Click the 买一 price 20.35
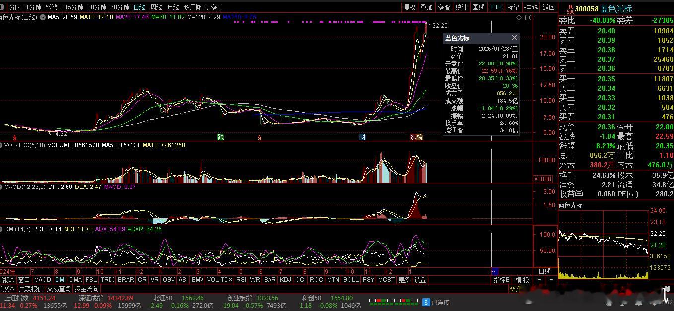This screenshot has height=311, width=674. pyautogui.click(x=607, y=79)
